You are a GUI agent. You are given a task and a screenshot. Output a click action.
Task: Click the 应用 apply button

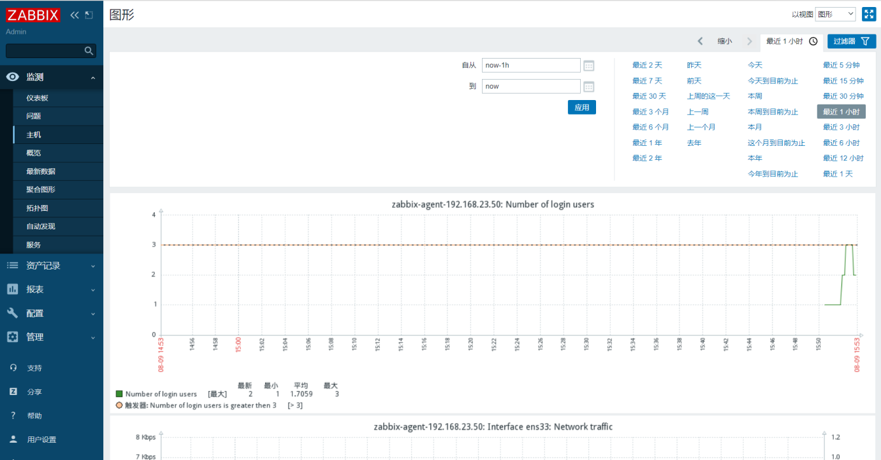pos(582,107)
